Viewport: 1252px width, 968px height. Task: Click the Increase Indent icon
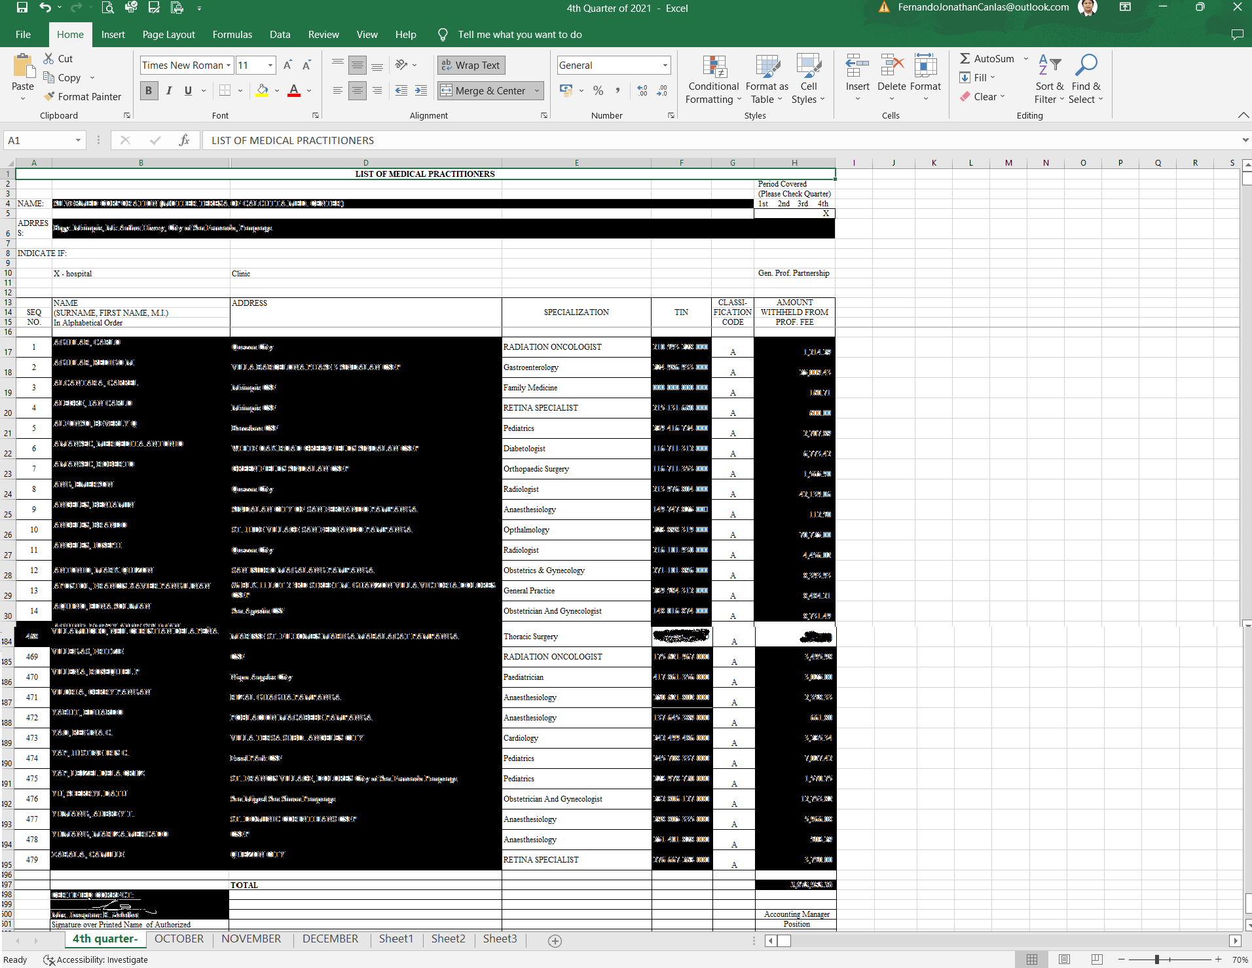pyautogui.click(x=421, y=90)
